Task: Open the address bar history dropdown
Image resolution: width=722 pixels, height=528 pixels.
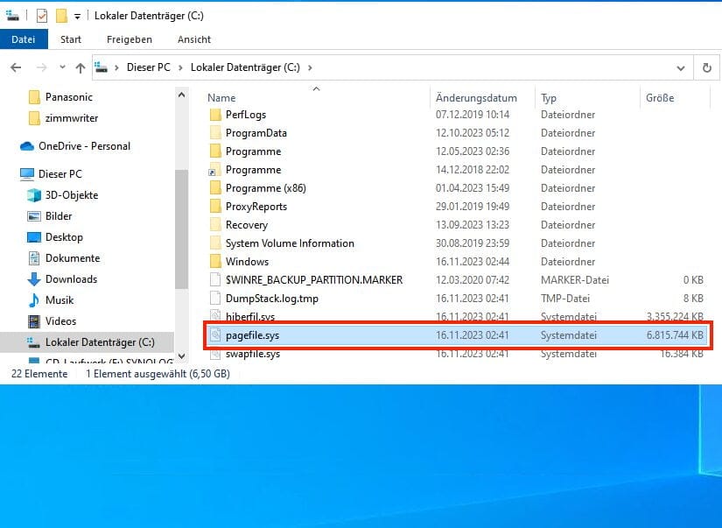Action: [681, 67]
